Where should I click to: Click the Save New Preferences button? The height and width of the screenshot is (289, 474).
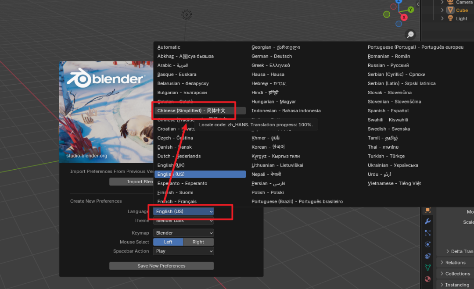(x=162, y=266)
